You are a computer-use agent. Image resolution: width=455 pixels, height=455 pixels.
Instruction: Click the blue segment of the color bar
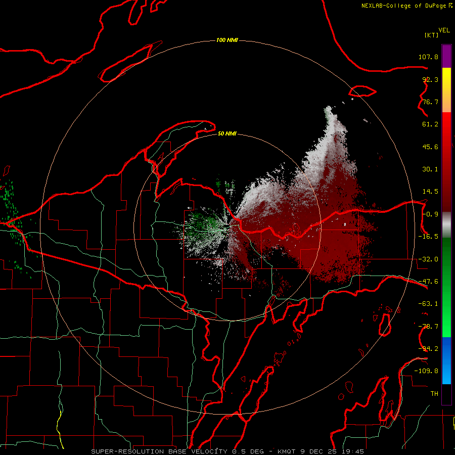pyautogui.click(x=446, y=360)
